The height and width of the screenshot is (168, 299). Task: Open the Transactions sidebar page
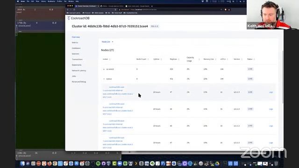point(77,59)
